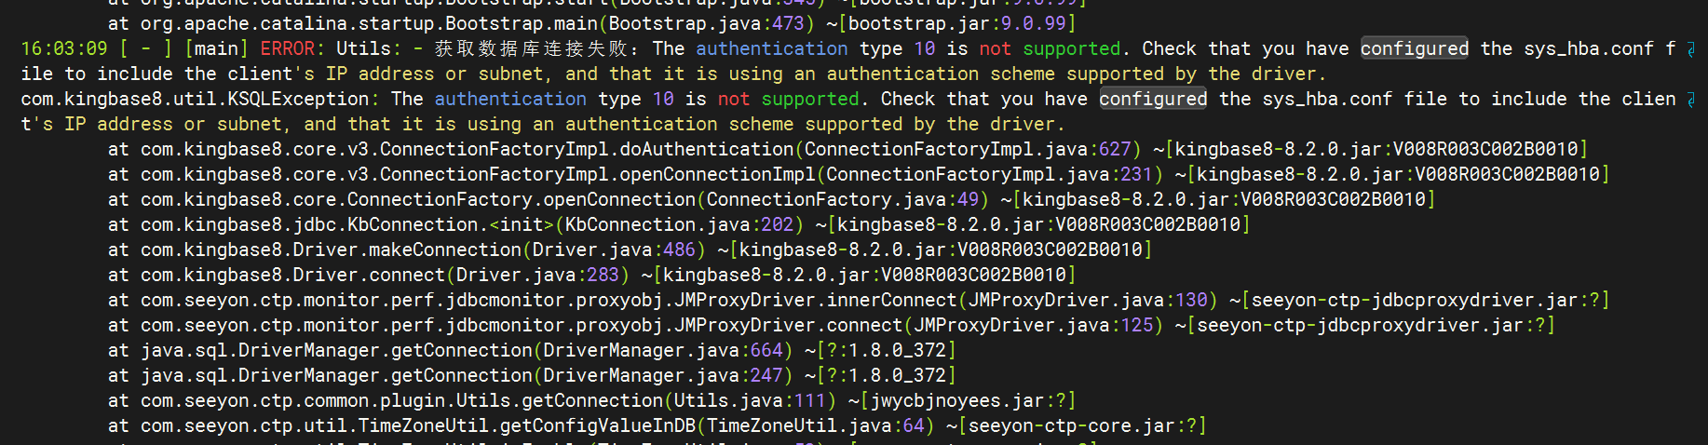Viewport: 1708px width, 445px height.
Task: Click "[?:1.8.0_372]" on DriverManager.java:664 line
Action: pyautogui.click(x=886, y=350)
